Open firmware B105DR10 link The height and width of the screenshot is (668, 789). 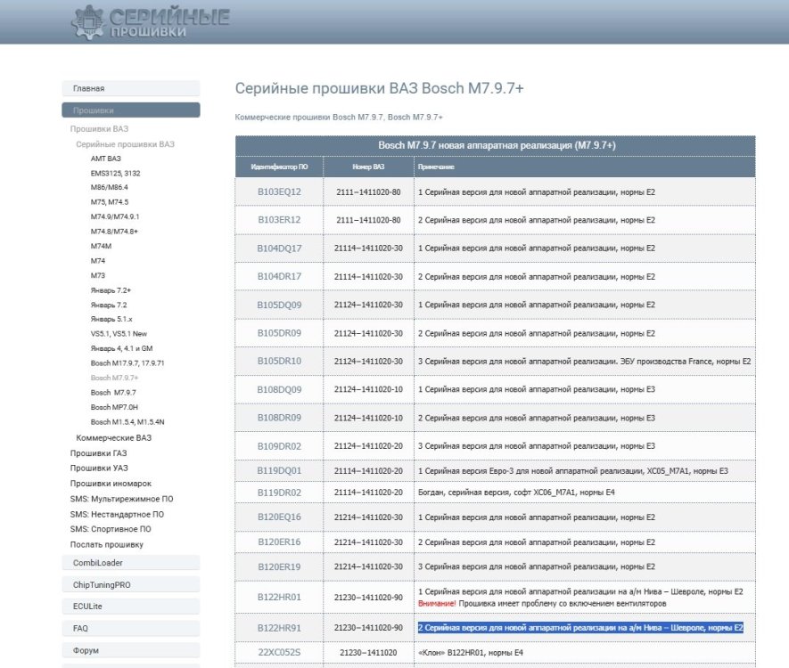279,362
